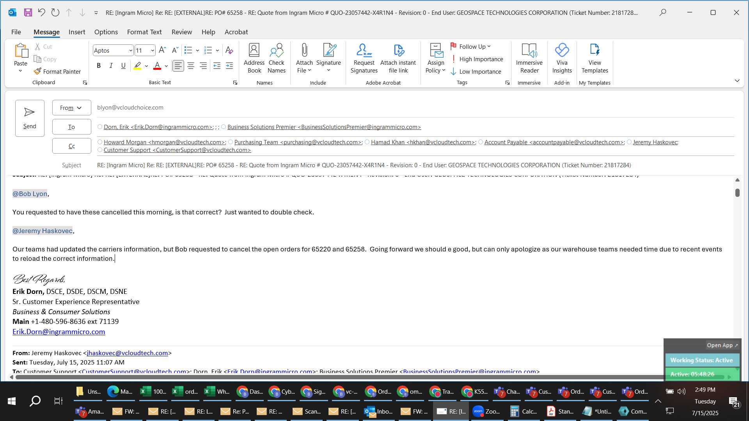Clear all formatting icon
Screen dimensions: 749x421
pyautogui.click(x=229, y=50)
